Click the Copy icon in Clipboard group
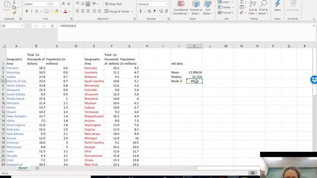This screenshot has width=317, height=178. [14, 8]
